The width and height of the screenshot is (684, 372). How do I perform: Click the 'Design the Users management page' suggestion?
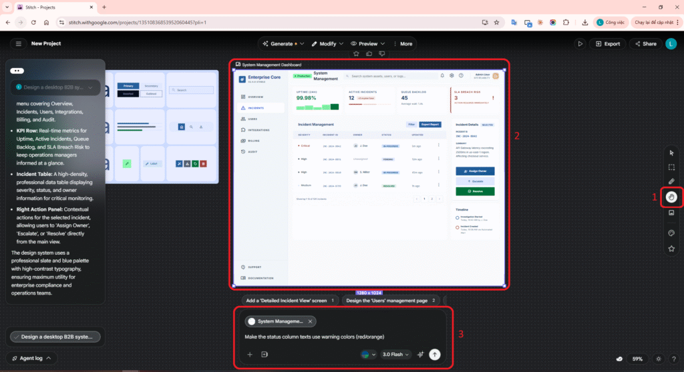click(390, 301)
